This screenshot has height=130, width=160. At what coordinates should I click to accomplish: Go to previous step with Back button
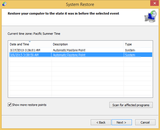101,123
